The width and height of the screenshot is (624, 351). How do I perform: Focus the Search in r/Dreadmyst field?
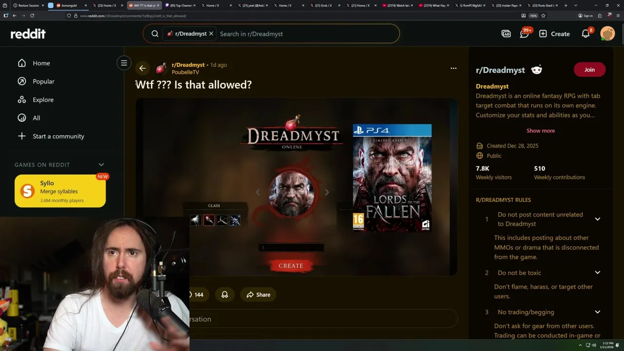(x=307, y=34)
